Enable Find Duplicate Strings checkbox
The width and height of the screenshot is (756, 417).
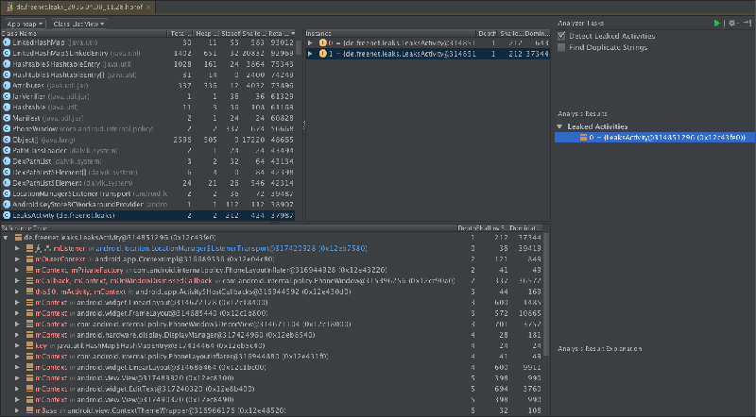point(561,47)
